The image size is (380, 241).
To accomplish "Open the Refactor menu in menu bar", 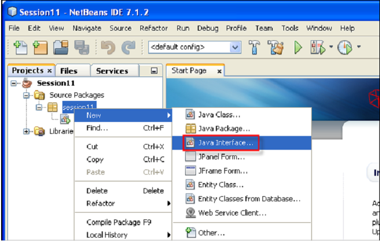I will 154,28.
